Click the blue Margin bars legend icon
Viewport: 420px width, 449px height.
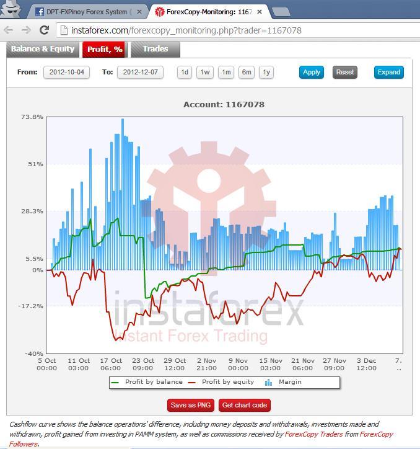tap(268, 382)
